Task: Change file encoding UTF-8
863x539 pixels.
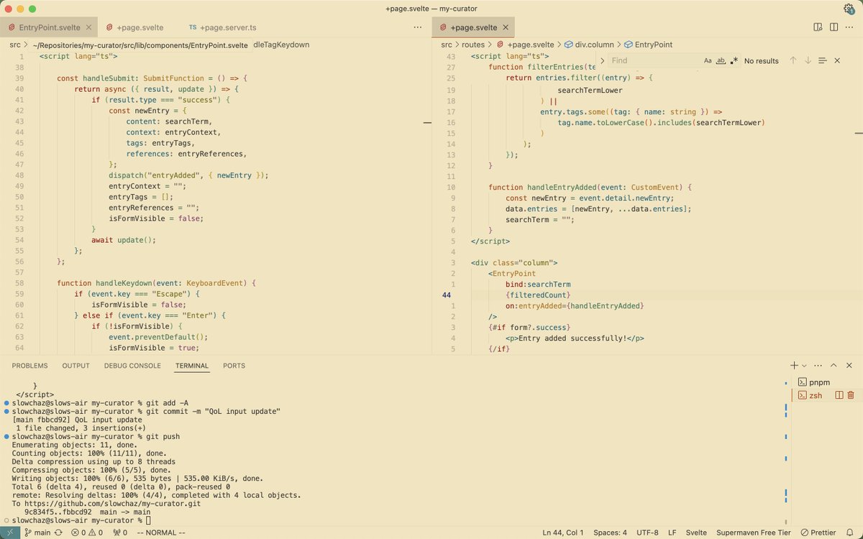Action: click(x=647, y=533)
